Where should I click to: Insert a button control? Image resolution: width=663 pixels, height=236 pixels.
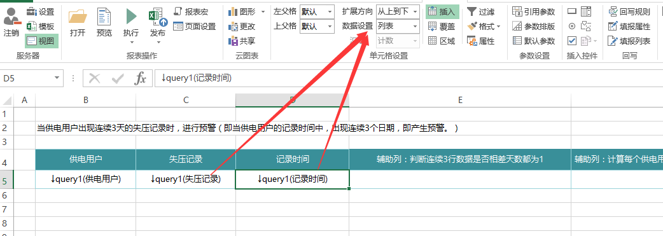[572, 11]
